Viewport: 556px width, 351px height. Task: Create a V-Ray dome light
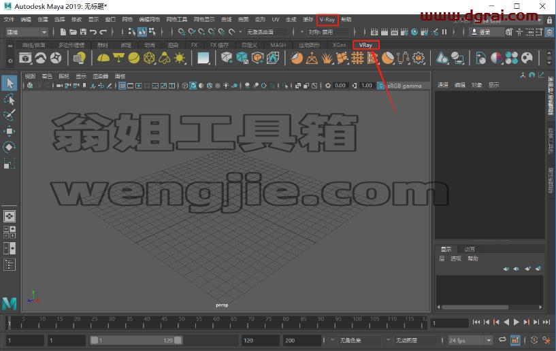coord(103,58)
